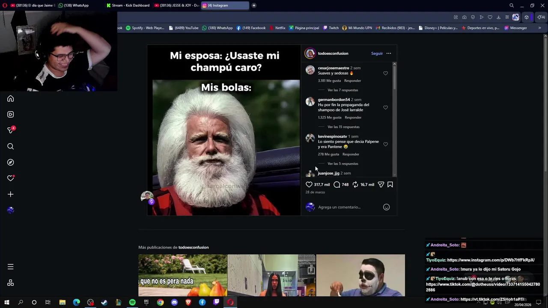
Task: Click the browser bookmarks heart icon in toolbar
Action: (x=490, y=17)
